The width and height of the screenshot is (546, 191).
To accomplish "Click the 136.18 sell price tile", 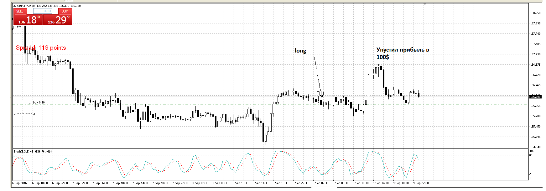I will pos(28,20).
